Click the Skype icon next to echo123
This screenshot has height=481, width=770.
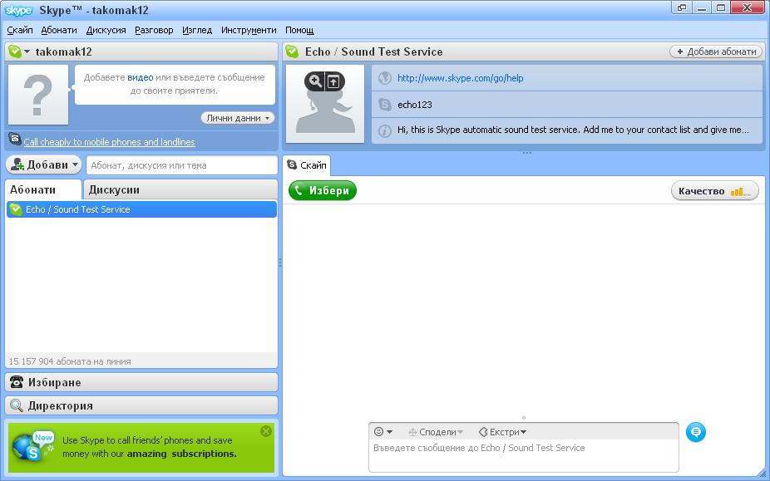pos(384,104)
